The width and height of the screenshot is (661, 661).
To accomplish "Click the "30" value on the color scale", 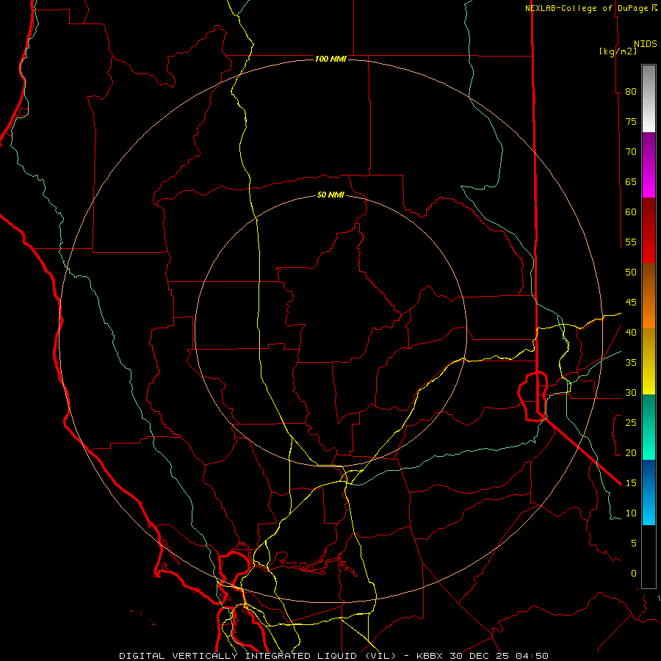I will point(631,392).
